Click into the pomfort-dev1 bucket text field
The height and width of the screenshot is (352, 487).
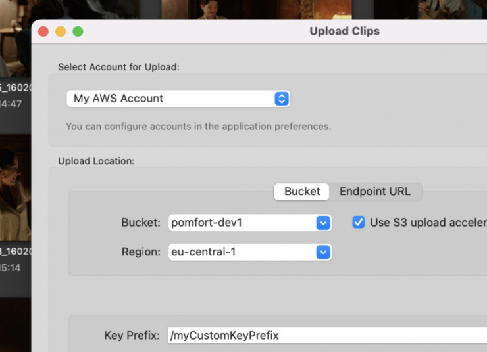(x=241, y=223)
